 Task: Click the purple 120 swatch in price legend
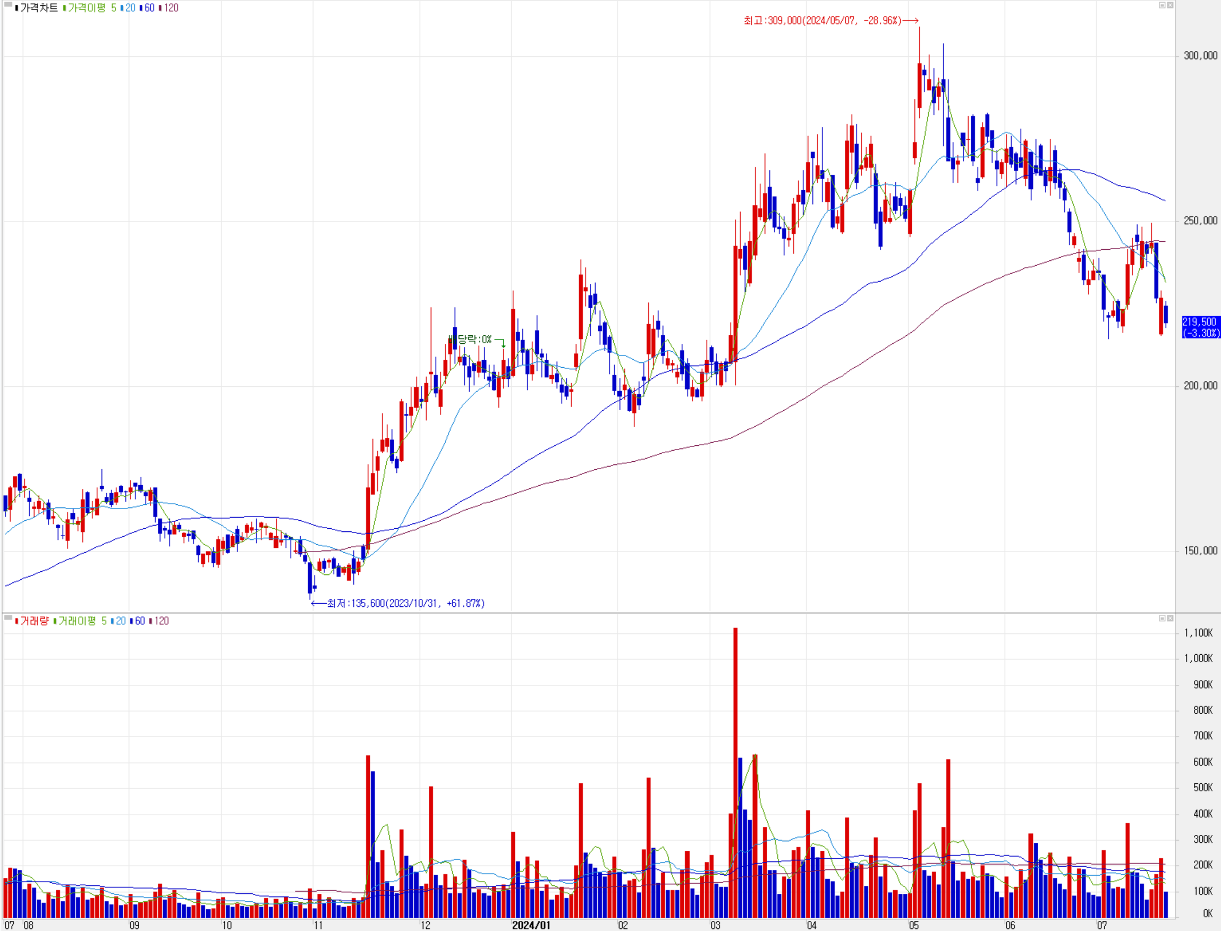coord(160,8)
